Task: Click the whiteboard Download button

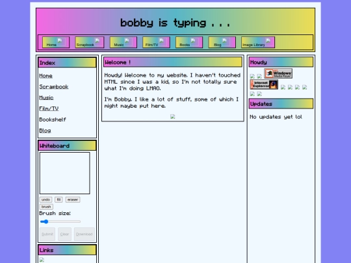Action: click(x=84, y=234)
